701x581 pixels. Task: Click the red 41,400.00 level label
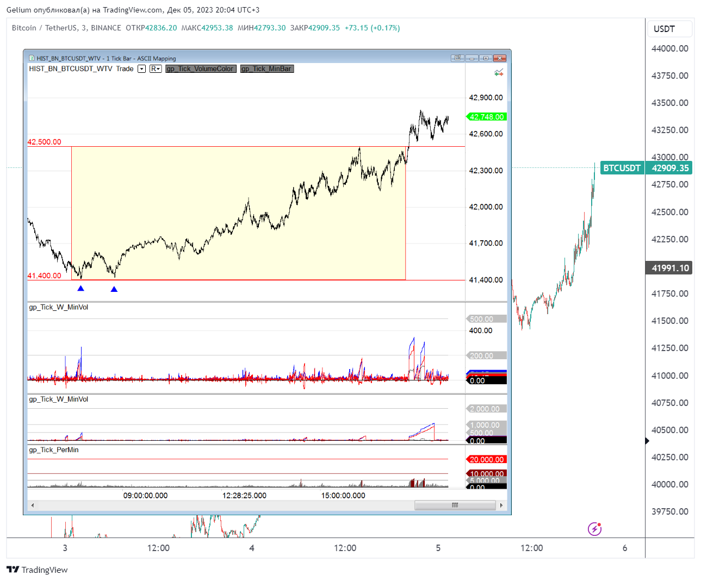45,276
